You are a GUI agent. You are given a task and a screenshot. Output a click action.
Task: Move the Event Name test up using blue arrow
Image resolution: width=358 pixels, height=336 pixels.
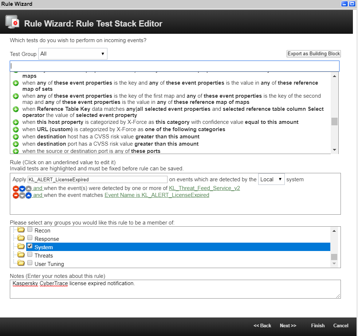tap(28, 195)
